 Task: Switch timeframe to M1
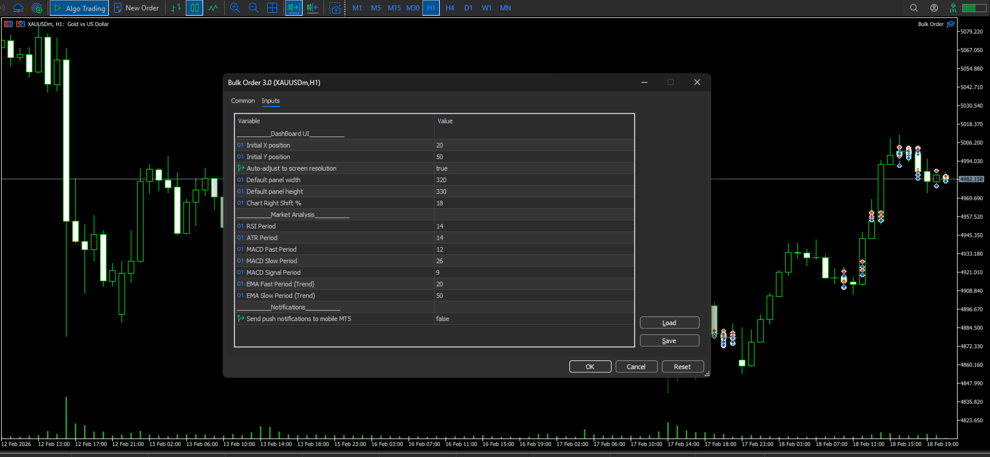[357, 8]
